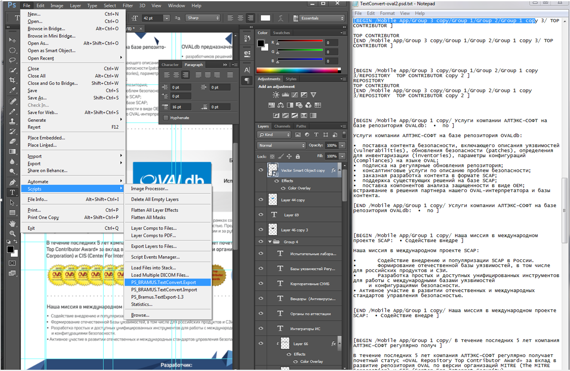Screen dimensions: 570x371
Task: Click the lock all padlock icon
Action: pyautogui.click(x=298, y=156)
